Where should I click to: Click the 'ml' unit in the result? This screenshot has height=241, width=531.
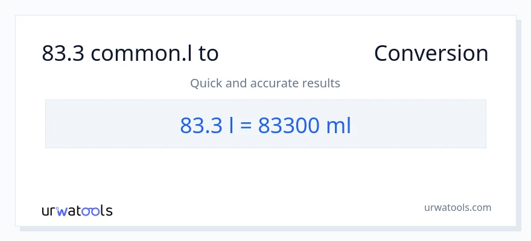(338, 125)
